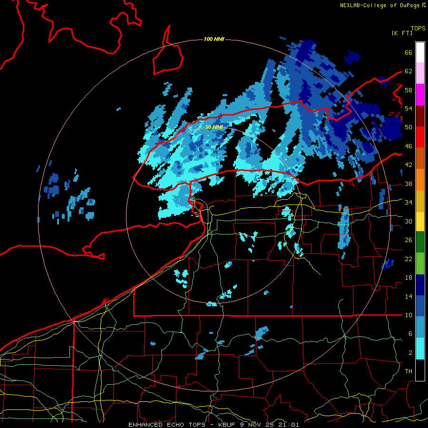
Task: Click the legend value "50"
Action: pyautogui.click(x=409, y=127)
